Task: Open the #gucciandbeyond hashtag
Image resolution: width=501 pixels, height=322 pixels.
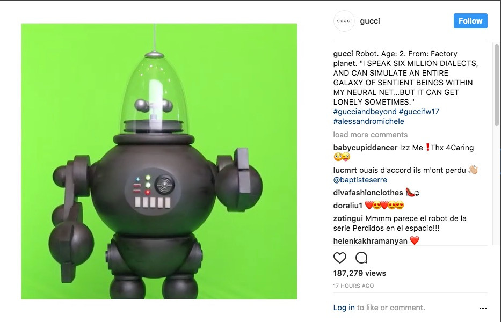Action: (365, 112)
